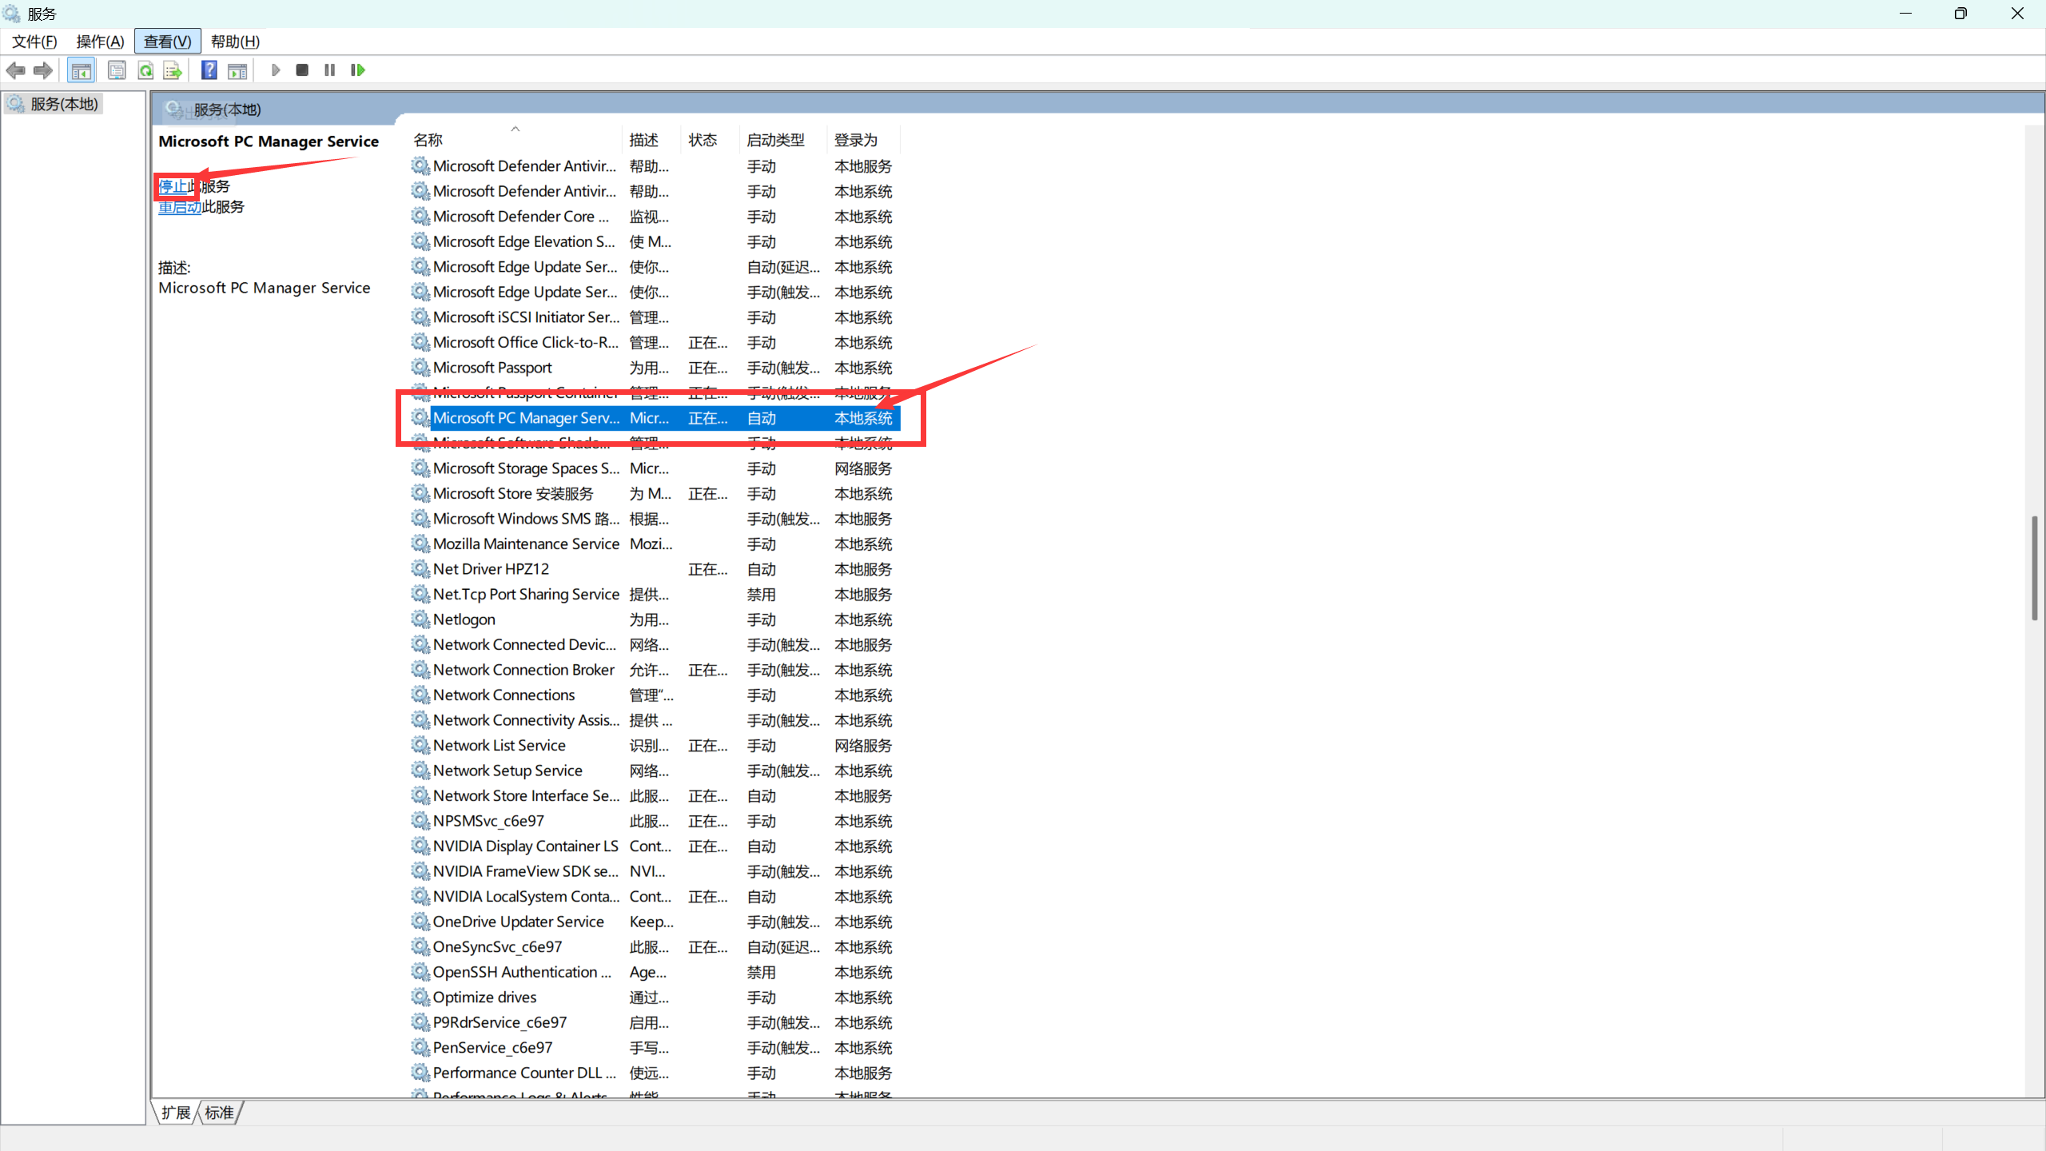
Task: Click the Stop Service toolbar button
Action: pyautogui.click(x=302, y=70)
